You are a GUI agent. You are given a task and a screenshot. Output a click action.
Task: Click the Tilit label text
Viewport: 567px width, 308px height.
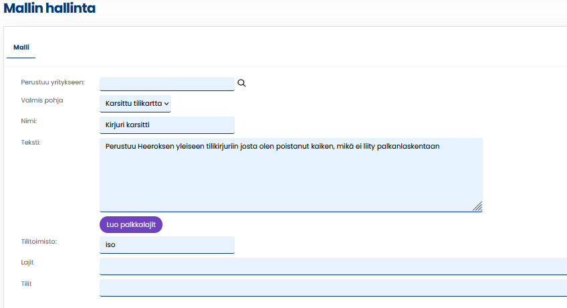point(27,284)
